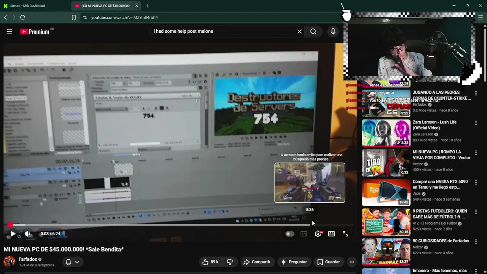The image size is (487, 274).
Task: Open Vector channel name
Action: (x=418, y=164)
